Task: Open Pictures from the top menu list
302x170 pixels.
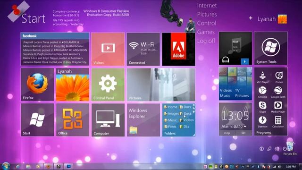Action: pyautogui.click(x=207, y=14)
